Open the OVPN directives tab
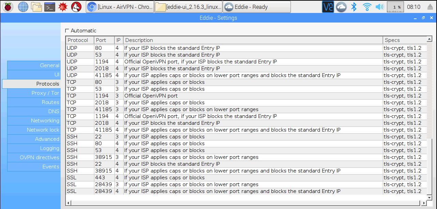 (x=34, y=158)
